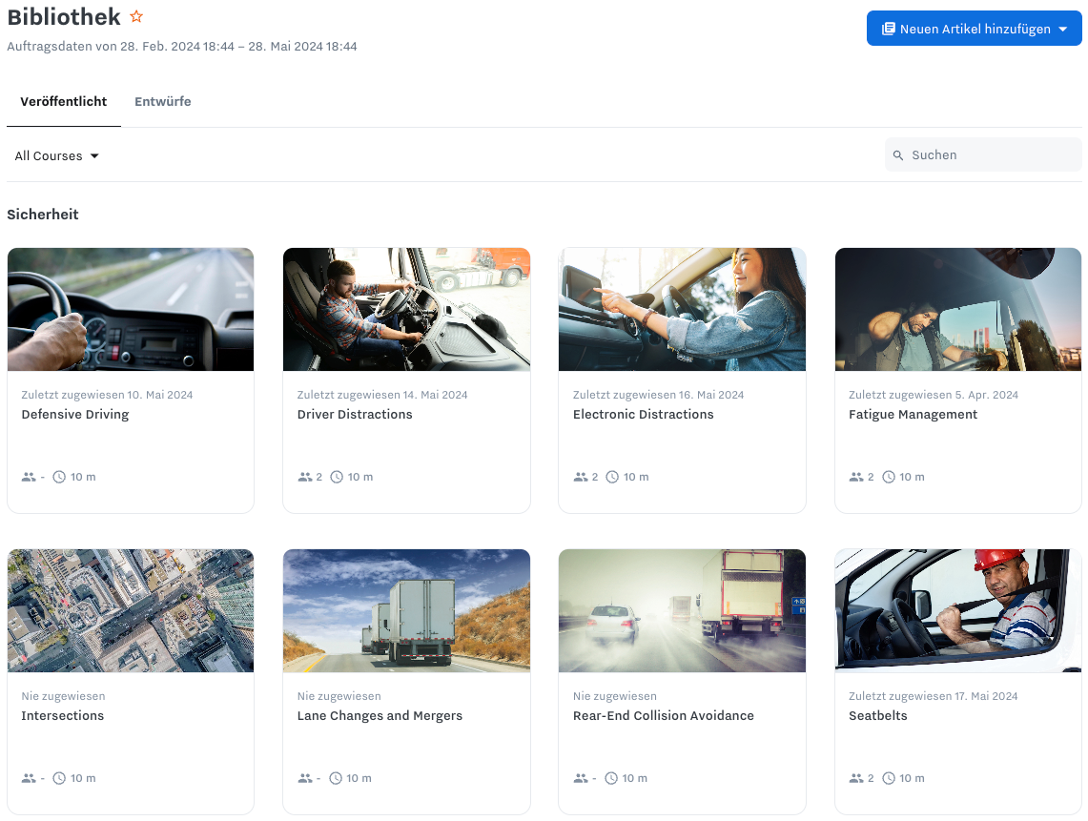Click clock icon on Rear-End Collision Avoidance
The width and height of the screenshot is (1088, 821).
pyautogui.click(x=611, y=778)
